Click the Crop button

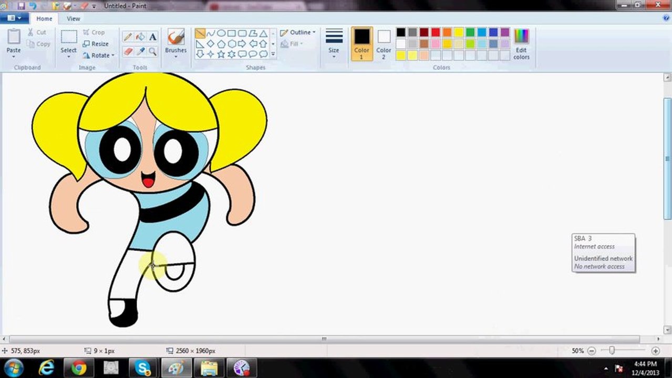[94, 33]
